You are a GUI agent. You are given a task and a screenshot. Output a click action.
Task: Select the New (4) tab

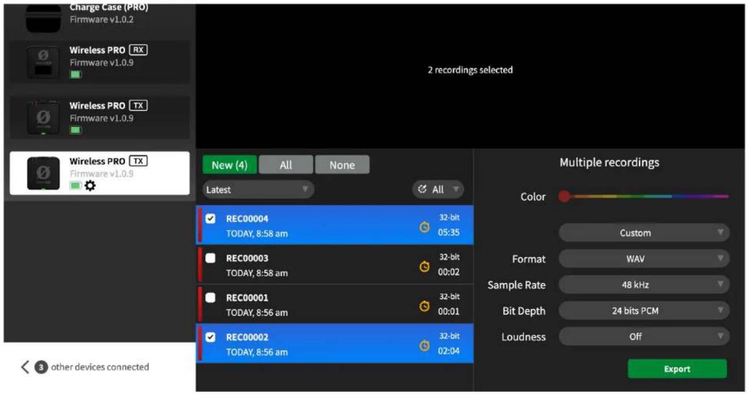point(230,165)
